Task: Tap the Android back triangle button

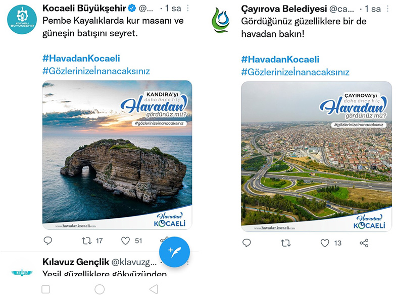Action: tap(154, 289)
